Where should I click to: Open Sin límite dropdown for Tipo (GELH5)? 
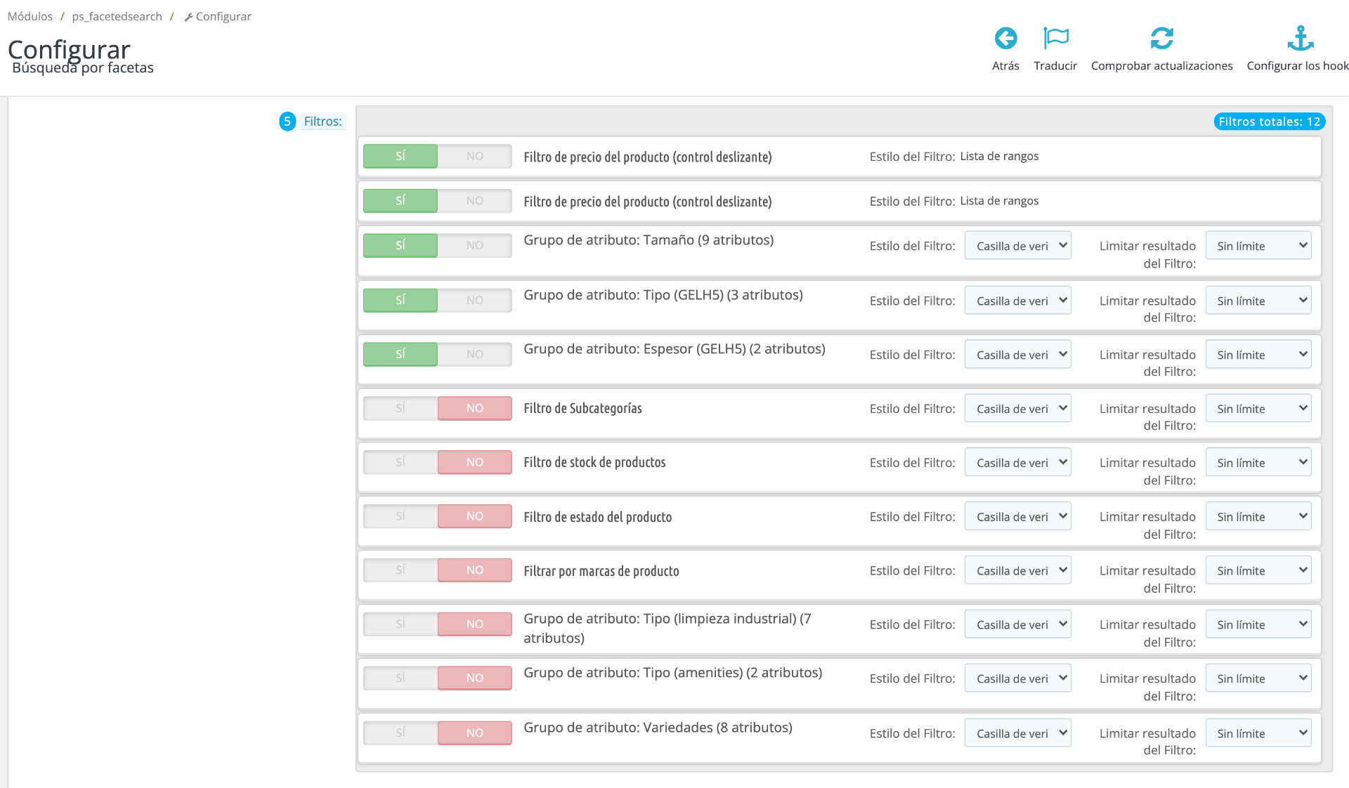[1258, 301]
